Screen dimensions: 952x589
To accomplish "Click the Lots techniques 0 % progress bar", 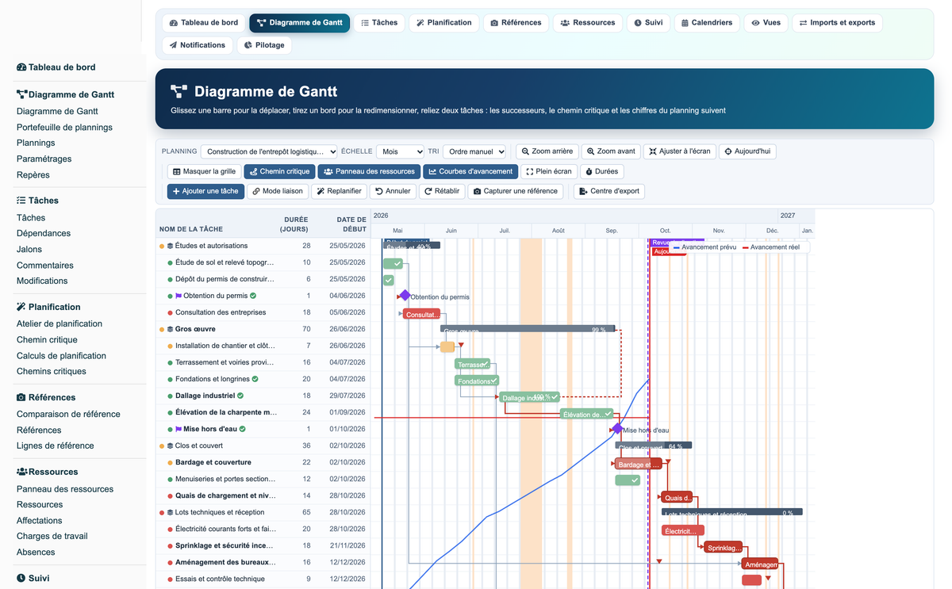I will 732,513.
